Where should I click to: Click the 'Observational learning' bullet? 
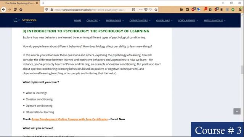[x=40, y=112]
